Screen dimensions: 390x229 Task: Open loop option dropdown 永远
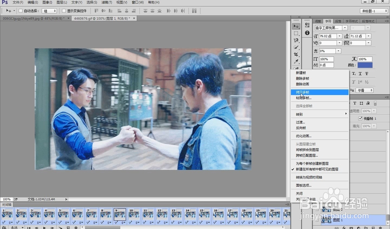[x=22, y=227]
